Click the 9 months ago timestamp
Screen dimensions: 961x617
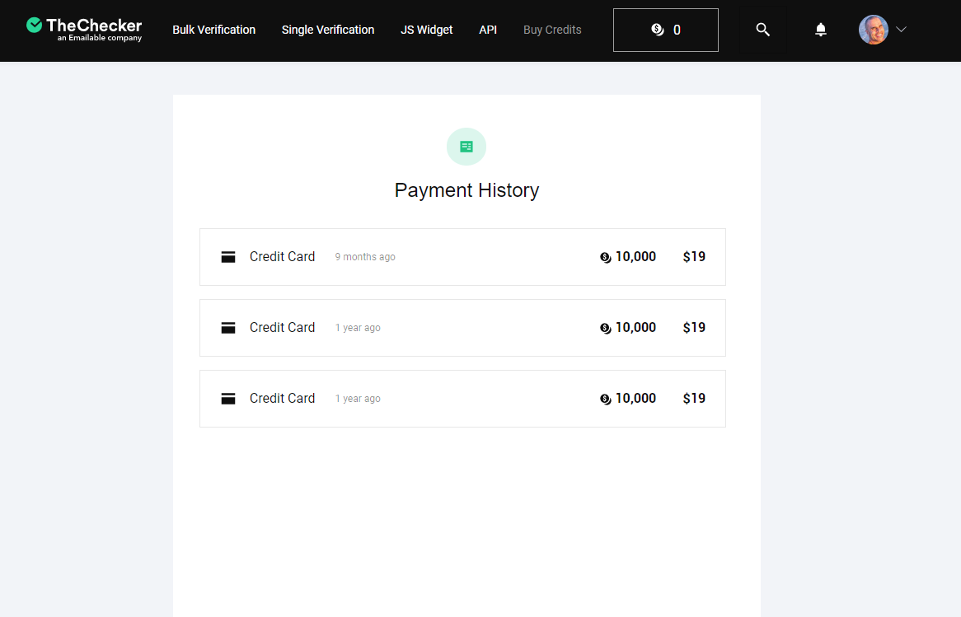(365, 257)
